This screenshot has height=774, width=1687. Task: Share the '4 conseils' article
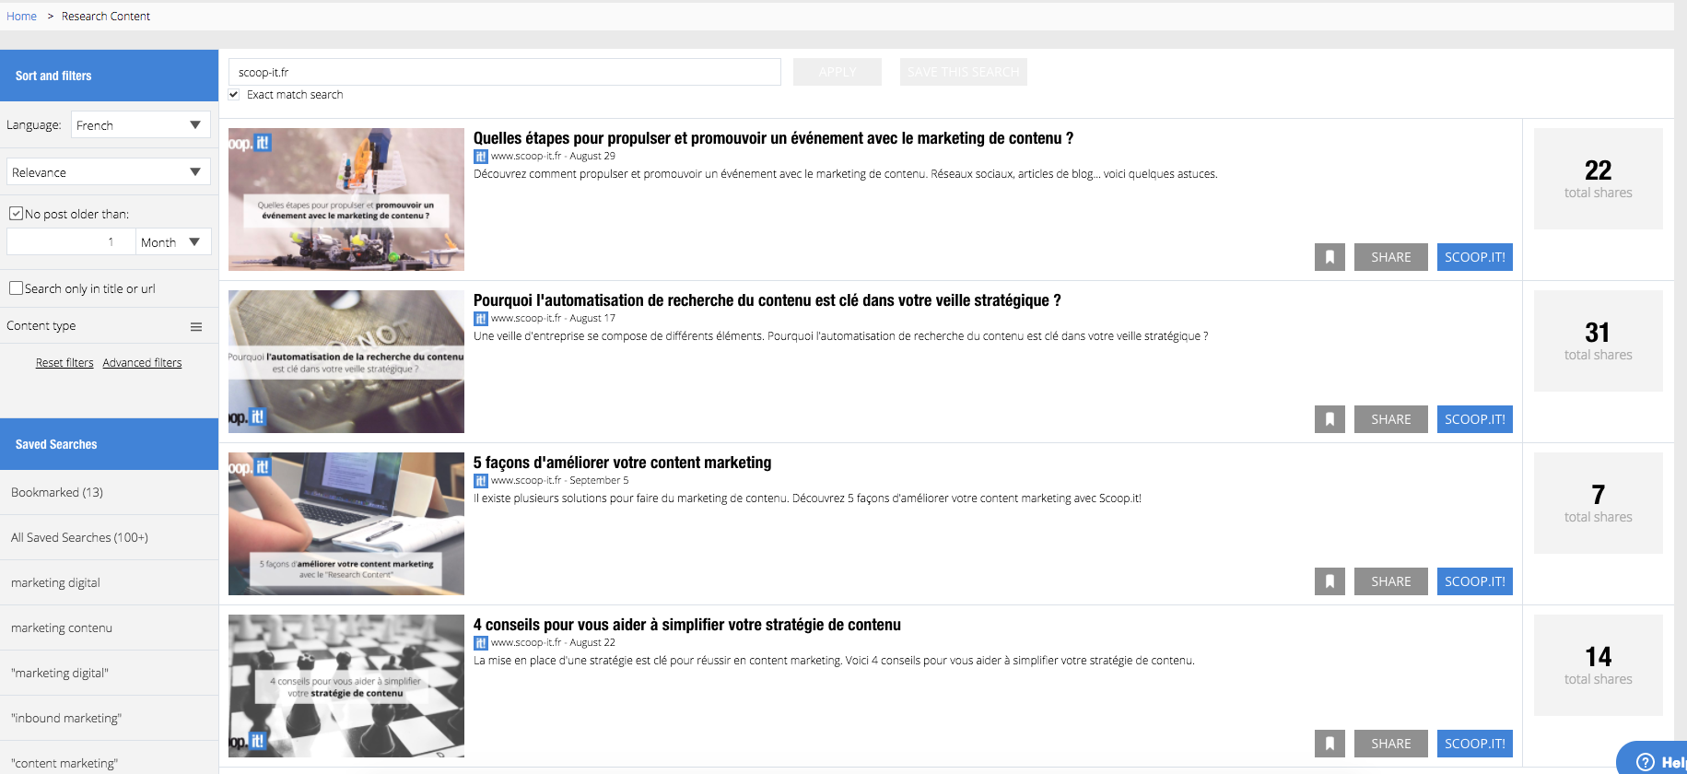(1390, 744)
